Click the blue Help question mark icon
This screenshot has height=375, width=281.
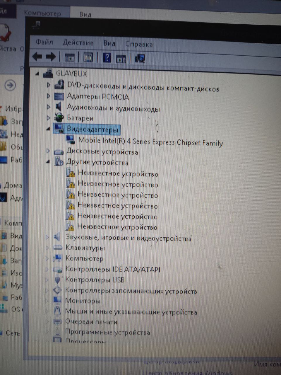(x=107, y=57)
